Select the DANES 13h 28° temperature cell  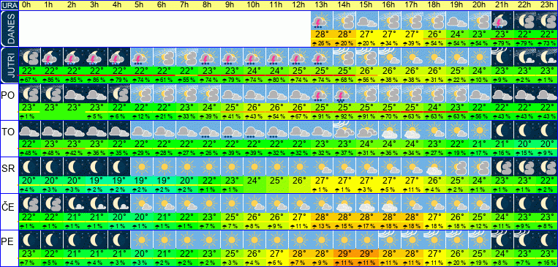pyautogui.click(x=322, y=34)
